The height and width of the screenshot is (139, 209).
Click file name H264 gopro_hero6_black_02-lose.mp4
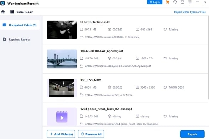106,109
